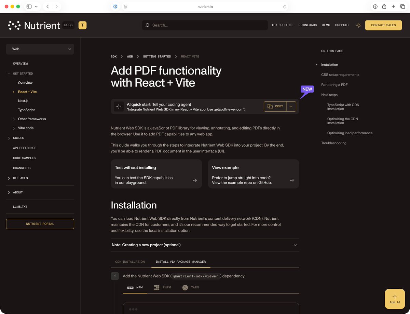Viewport: 410px width, 314px height.
Task: Open the DEMO header link
Action: 326,25
